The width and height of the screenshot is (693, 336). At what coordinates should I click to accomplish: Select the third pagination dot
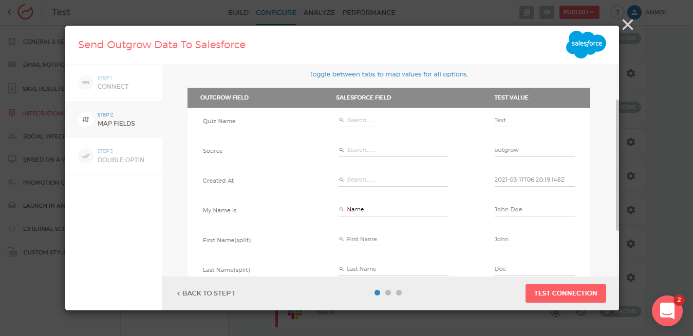pos(399,292)
